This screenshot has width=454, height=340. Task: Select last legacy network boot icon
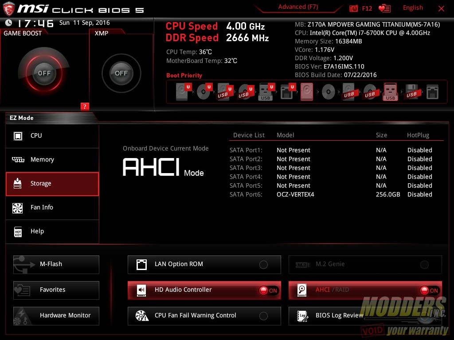[x=433, y=92]
